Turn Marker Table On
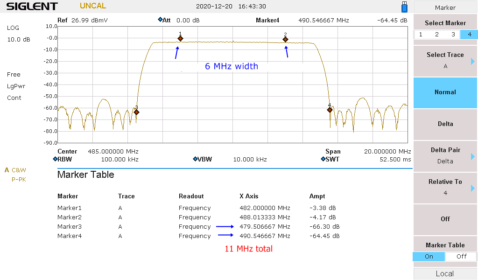This screenshot has height=280, width=478. (x=429, y=256)
